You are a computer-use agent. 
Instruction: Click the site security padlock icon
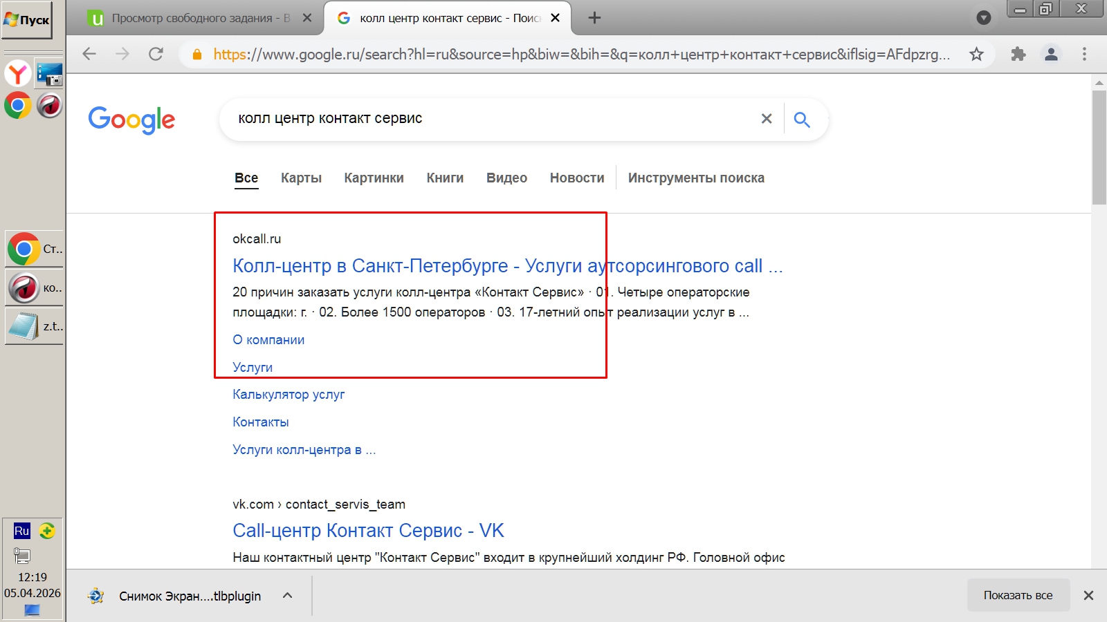(x=197, y=54)
